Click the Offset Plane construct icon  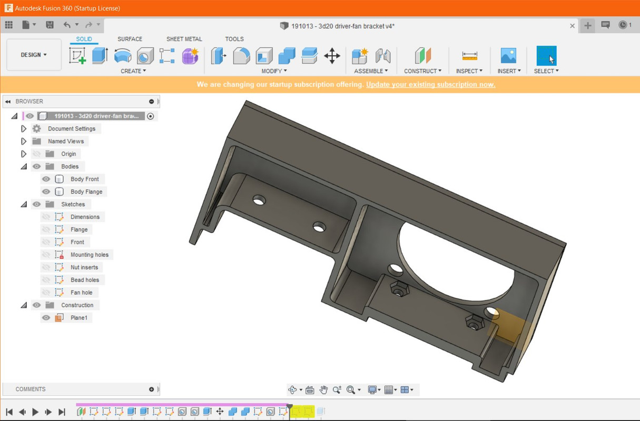pyautogui.click(x=422, y=56)
